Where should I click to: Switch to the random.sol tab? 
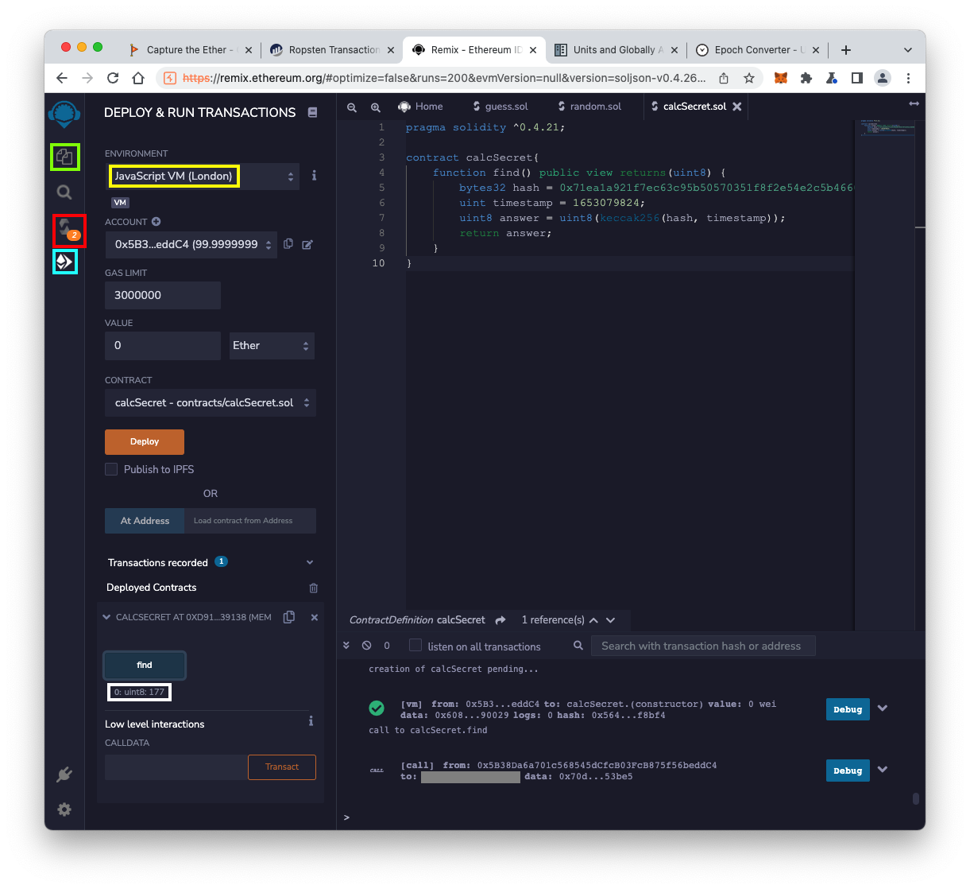coord(589,107)
